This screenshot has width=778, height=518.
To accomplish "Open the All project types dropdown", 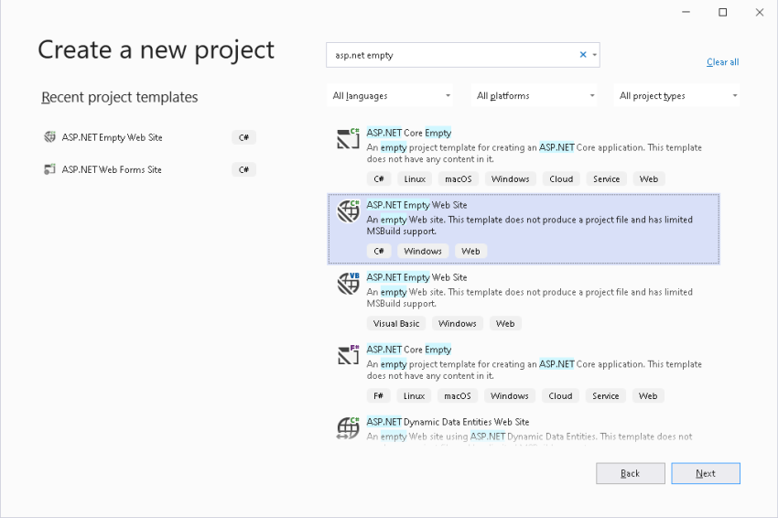I will pos(677,96).
